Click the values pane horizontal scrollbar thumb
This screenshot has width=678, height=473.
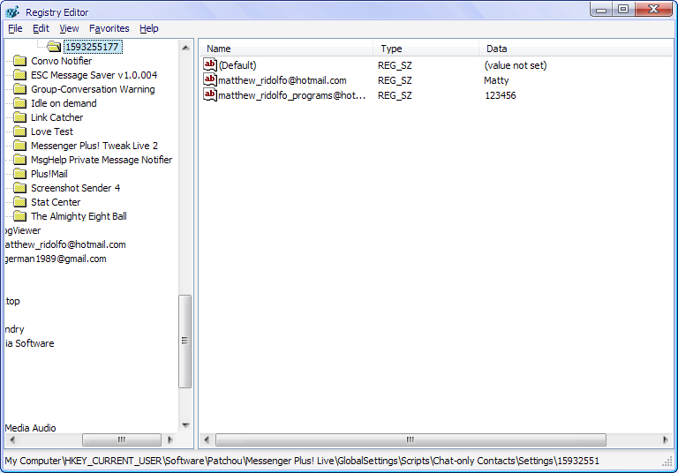click(x=411, y=439)
